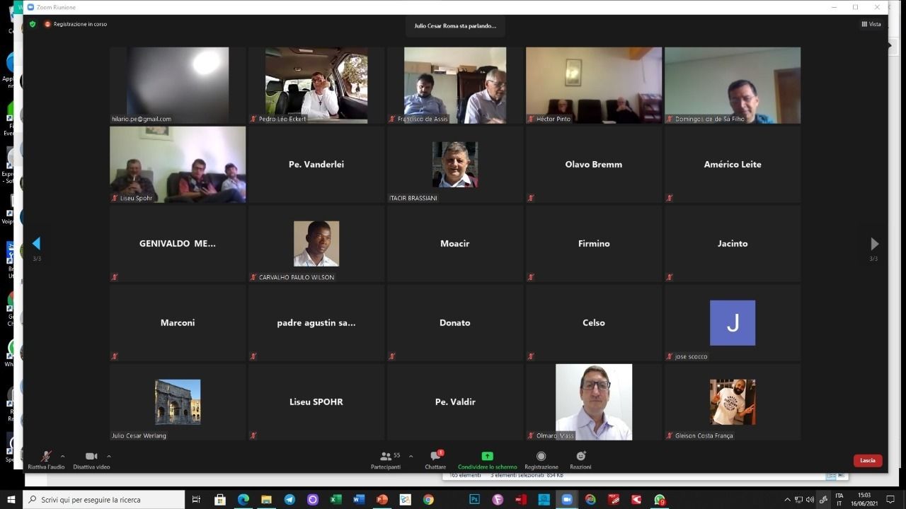This screenshot has height=509, width=906.
Task: Open Google Chrome from the taskbar
Action: click(428, 500)
